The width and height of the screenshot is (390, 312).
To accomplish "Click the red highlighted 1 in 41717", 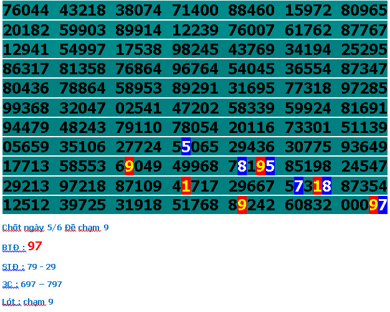I will pyautogui.click(x=186, y=186).
